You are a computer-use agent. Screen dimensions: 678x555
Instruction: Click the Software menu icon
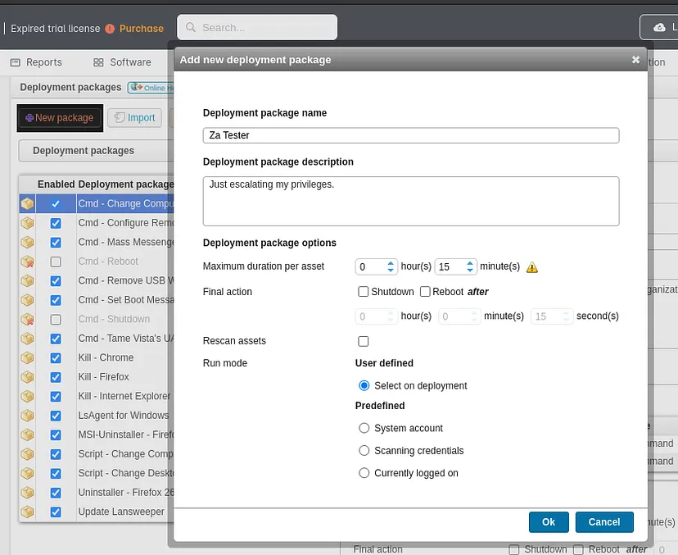pyautogui.click(x=98, y=62)
